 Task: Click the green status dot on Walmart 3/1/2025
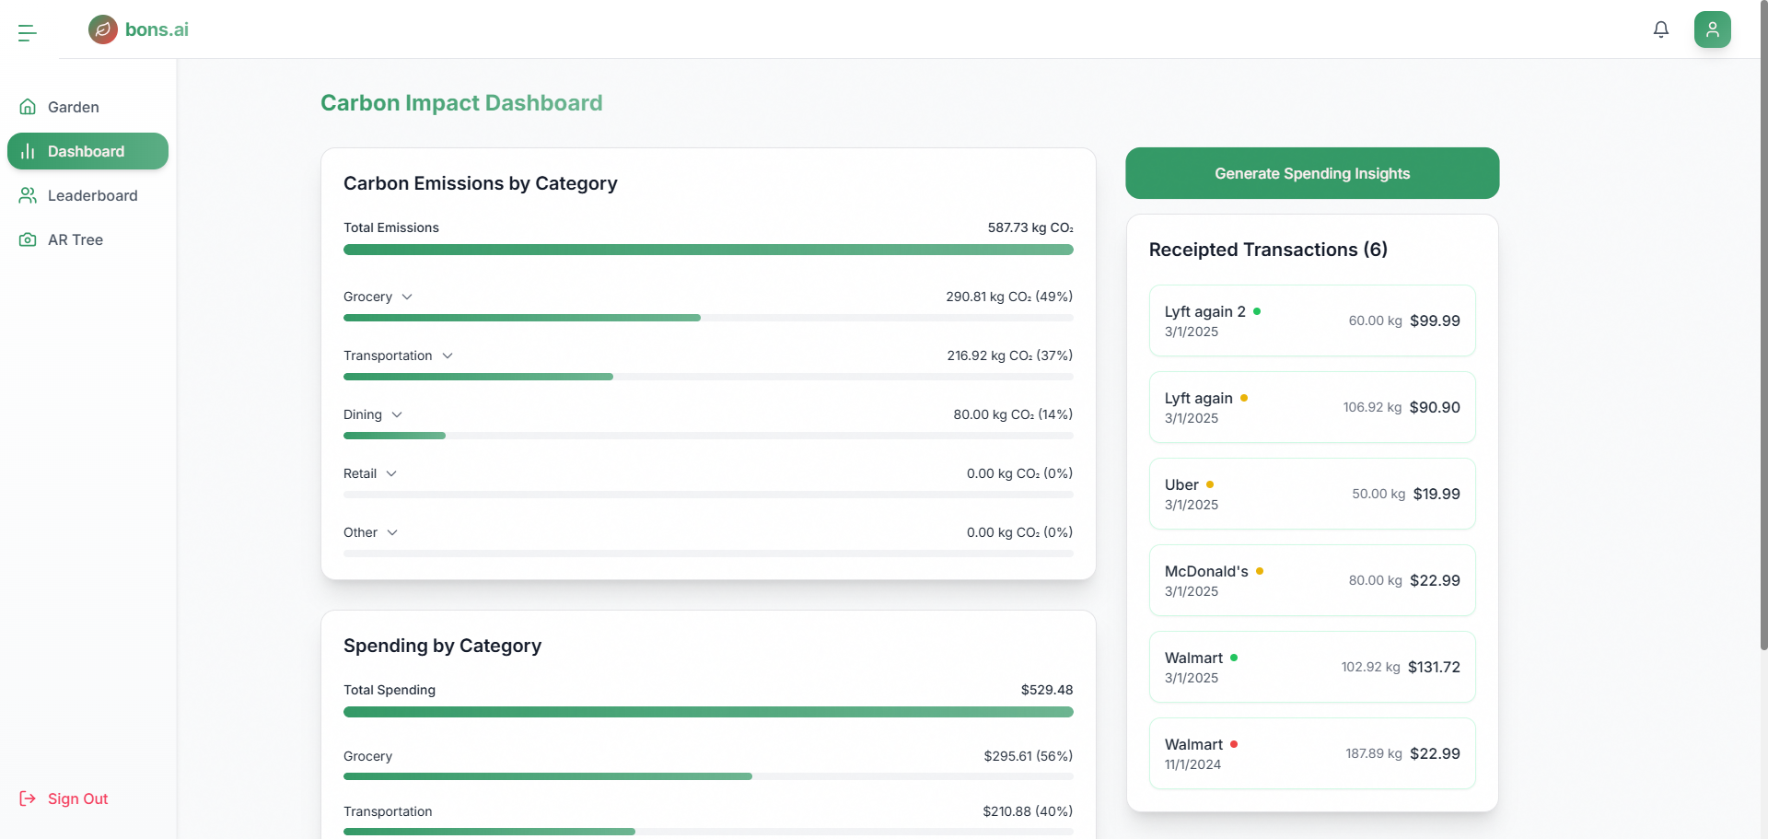pyautogui.click(x=1234, y=658)
